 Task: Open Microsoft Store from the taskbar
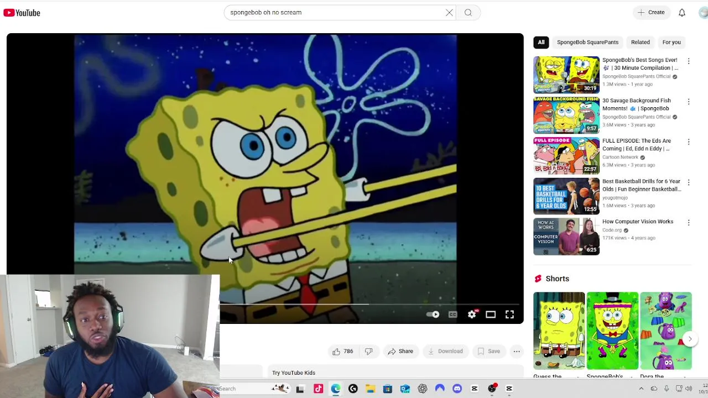click(387, 389)
